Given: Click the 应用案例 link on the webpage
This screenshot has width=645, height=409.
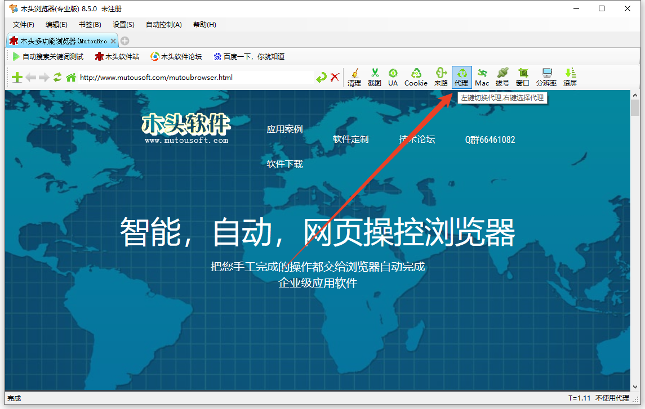Looking at the screenshot, I should pyautogui.click(x=284, y=129).
